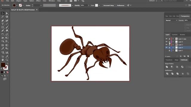This screenshot has height=107, width=191.
Task: Select the Shape Builder tool
Action: [x=3, y=41]
